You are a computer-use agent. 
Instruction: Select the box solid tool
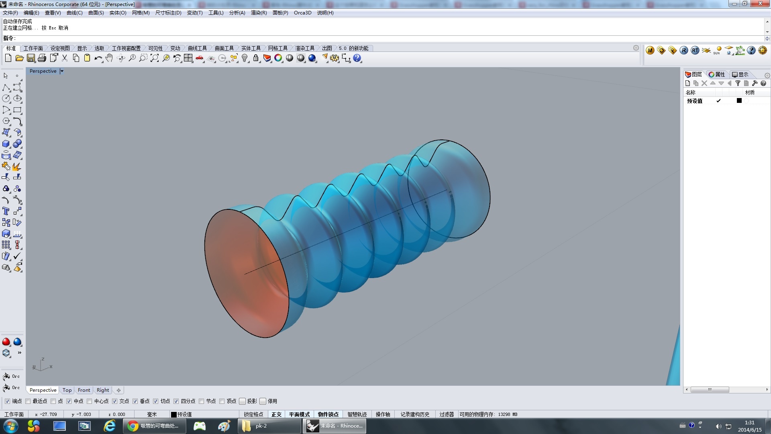pyautogui.click(x=6, y=143)
